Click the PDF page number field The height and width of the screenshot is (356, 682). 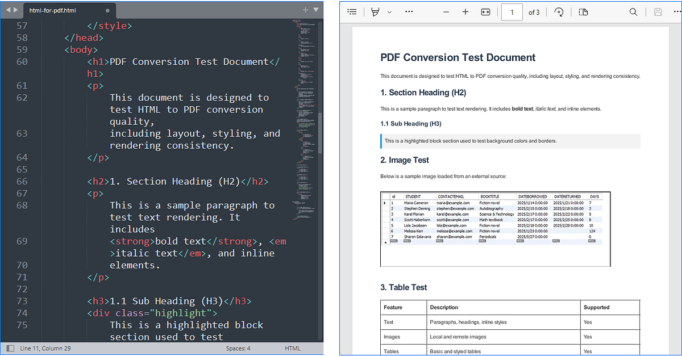coord(512,12)
